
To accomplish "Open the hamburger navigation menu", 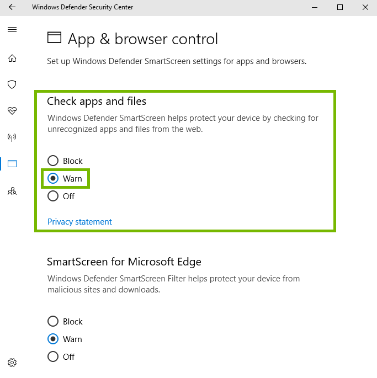I will [12, 29].
